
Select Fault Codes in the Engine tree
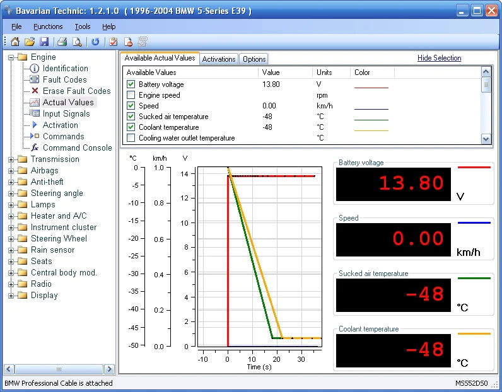[x=64, y=80]
